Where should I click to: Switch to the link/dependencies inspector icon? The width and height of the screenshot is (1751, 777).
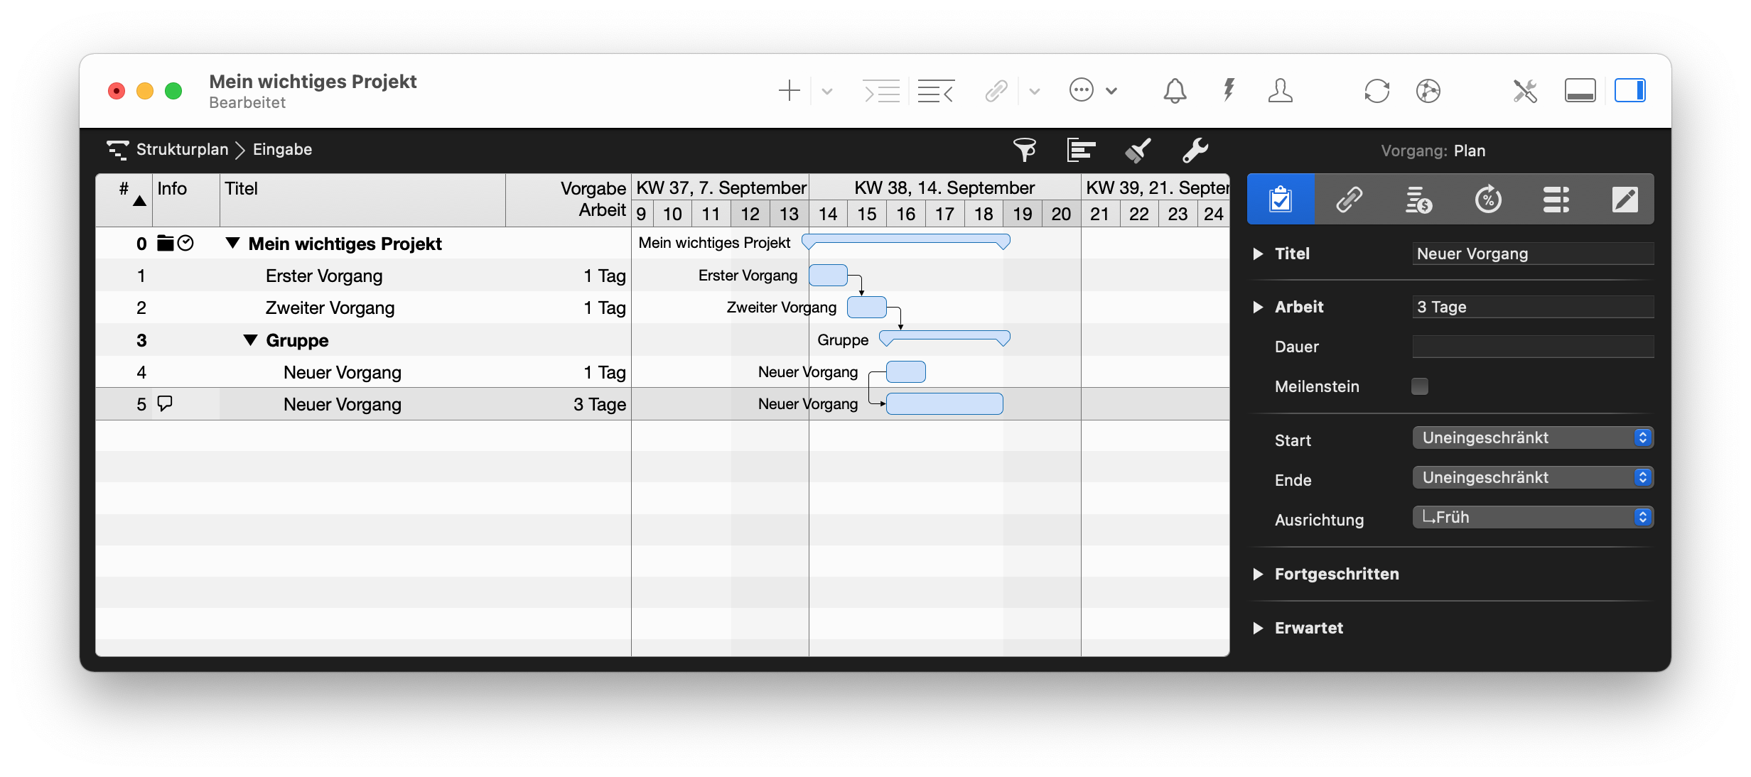coord(1349,199)
